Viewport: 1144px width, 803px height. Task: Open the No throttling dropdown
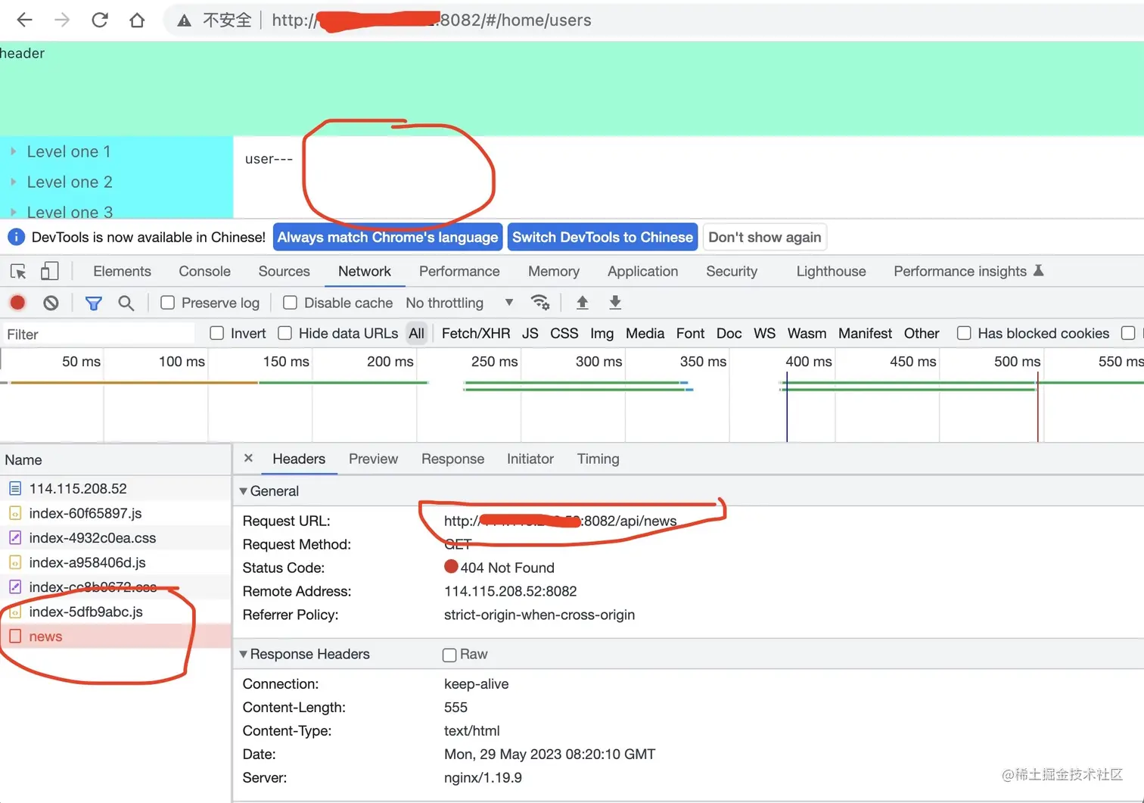point(460,303)
